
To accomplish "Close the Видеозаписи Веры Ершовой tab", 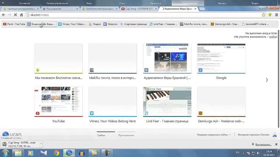I will (195, 9).
